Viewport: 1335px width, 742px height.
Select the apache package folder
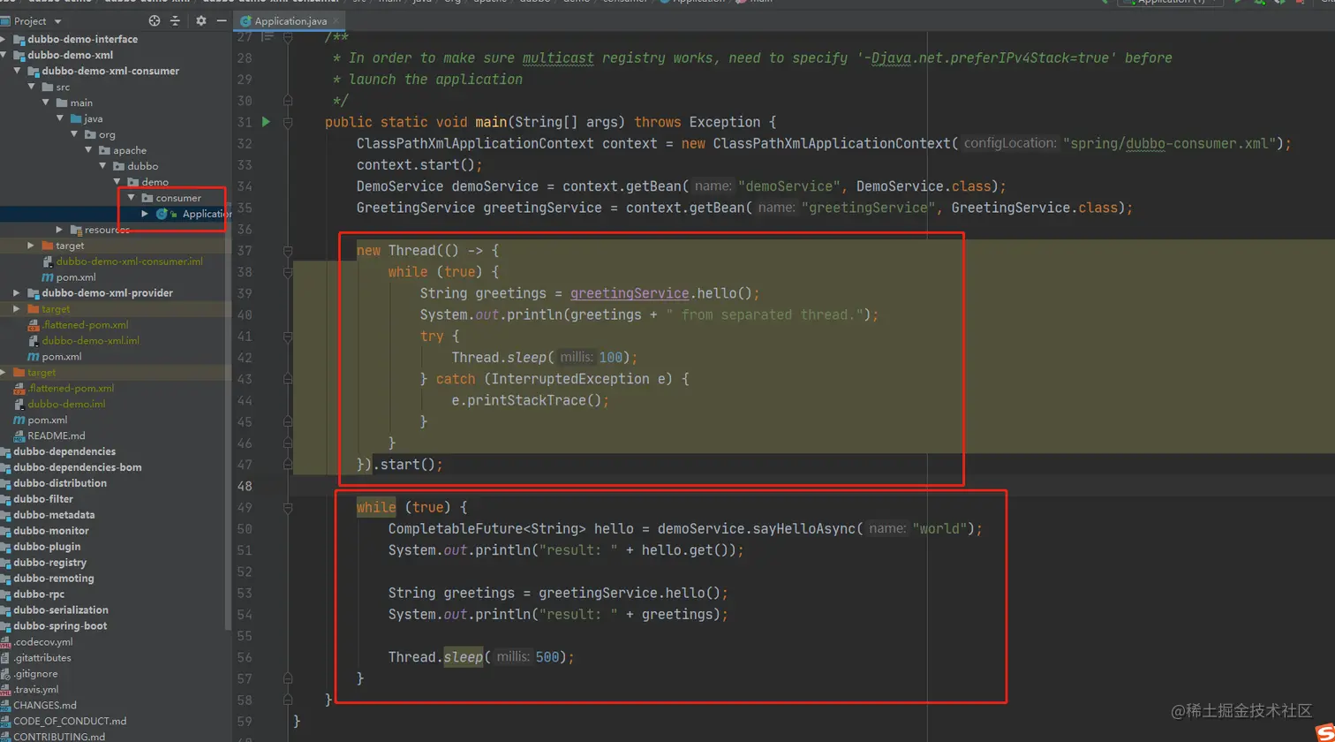(x=130, y=150)
